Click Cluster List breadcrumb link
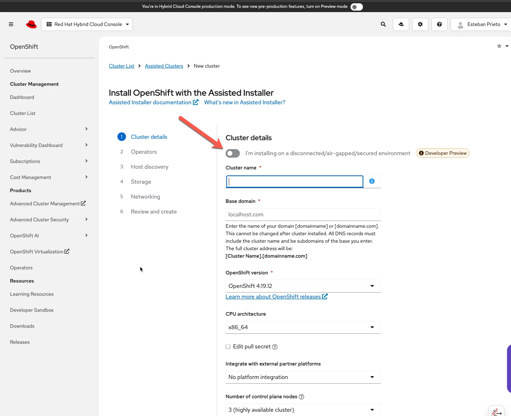The width and height of the screenshot is (511, 416). (122, 66)
